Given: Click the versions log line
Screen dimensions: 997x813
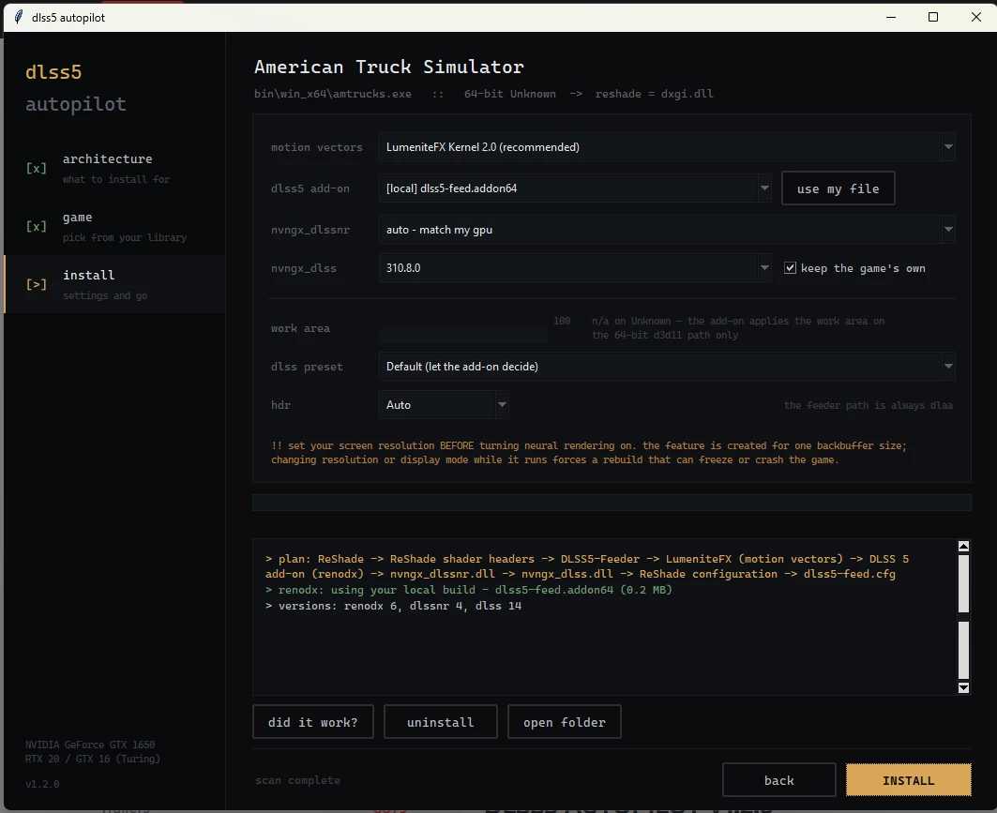Looking at the screenshot, I should pyautogui.click(x=394, y=606).
